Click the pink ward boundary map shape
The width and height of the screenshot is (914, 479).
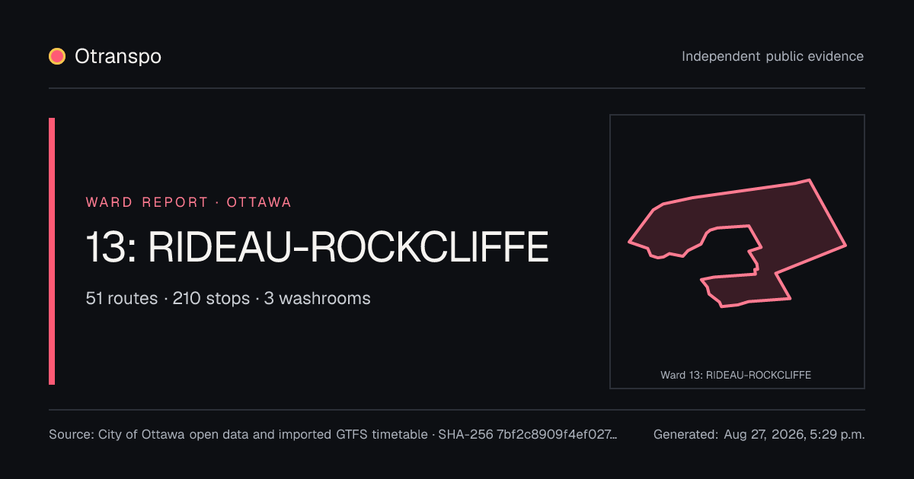point(737,243)
